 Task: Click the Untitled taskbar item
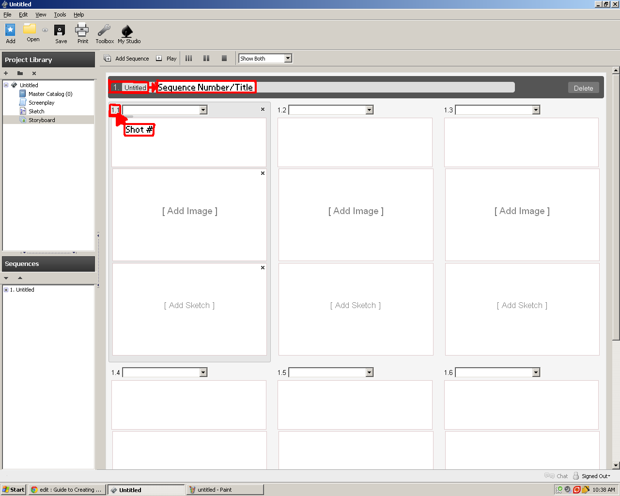(x=146, y=490)
